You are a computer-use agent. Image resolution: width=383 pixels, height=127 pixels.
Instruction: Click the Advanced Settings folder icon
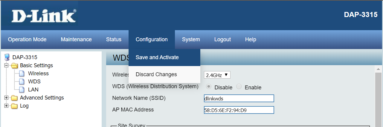click(14, 98)
